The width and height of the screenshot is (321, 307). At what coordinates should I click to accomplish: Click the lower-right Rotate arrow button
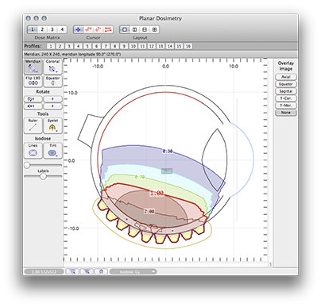(52, 106)
